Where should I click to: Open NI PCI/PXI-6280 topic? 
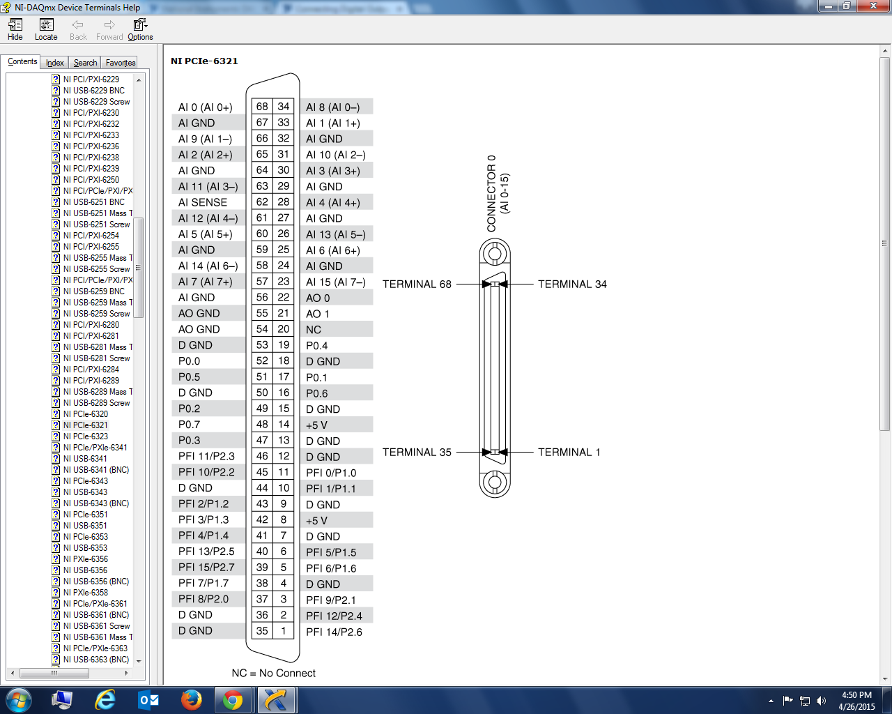pyautogui.click(x=91, y=325)
